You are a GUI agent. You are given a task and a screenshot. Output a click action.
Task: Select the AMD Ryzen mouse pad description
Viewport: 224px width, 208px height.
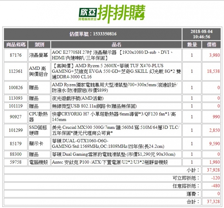click(x=116, y=88)
